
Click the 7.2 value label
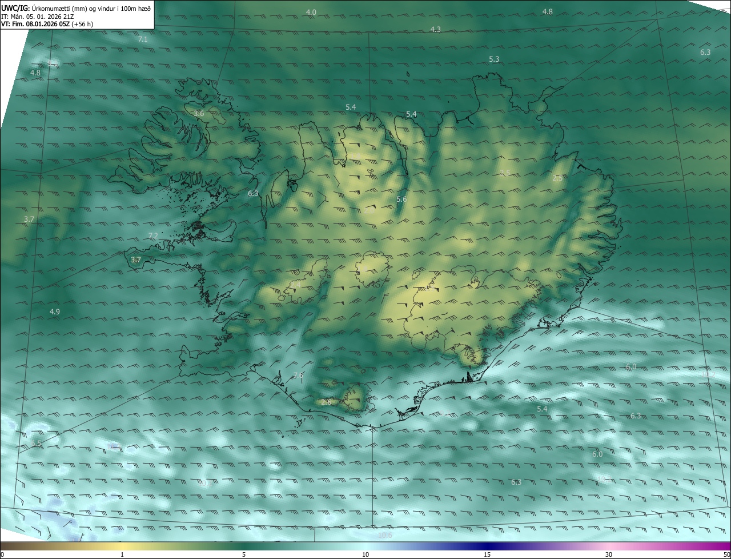pos(153,236)
